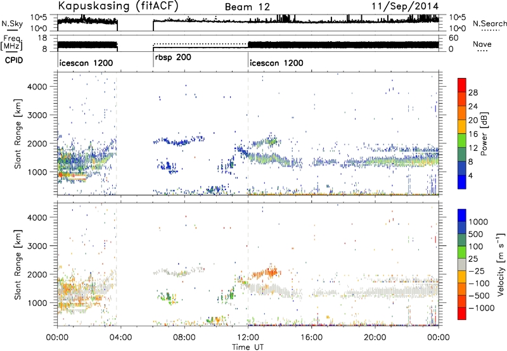Click the 20:00 time tick label

[375, 337]
